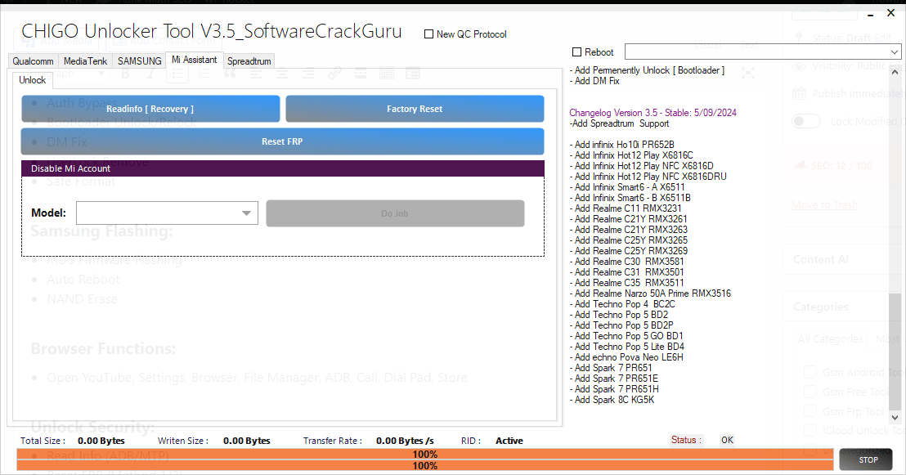This screenshot has height=475, width=906.
Task: Select the numbered list icon
Action: click(x=204, y=73)
